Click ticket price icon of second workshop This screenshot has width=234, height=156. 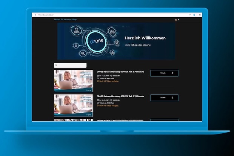tap(98, 103)
